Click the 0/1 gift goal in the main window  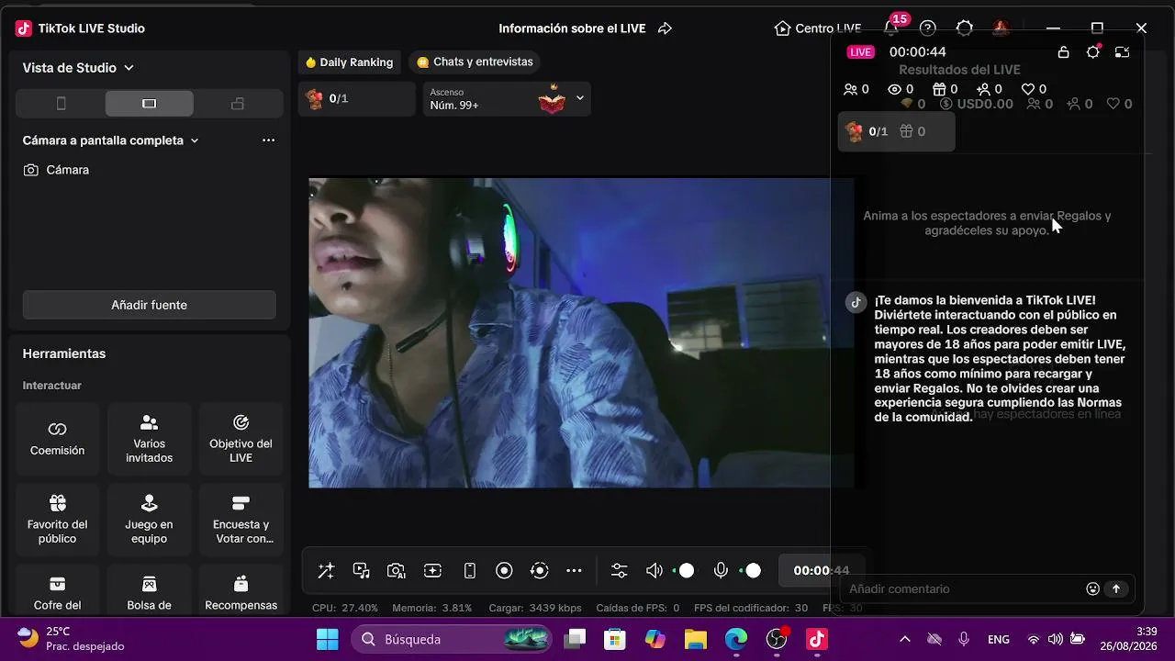point(356,98)
